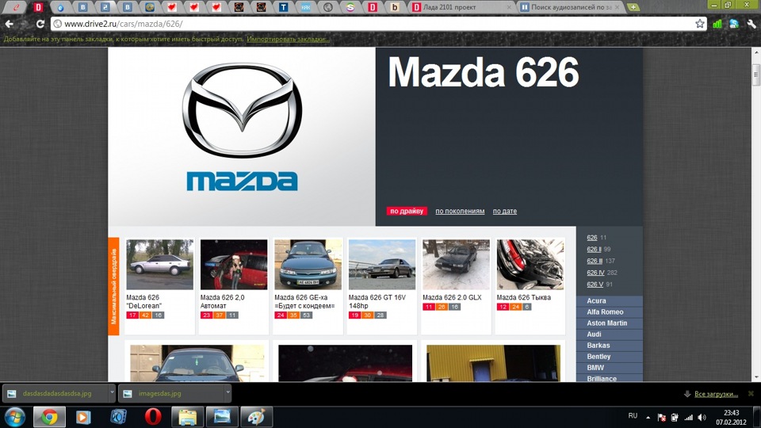Click the Chrome taskbar icon
Viewport: 761px width, 428px height.
click(x=49, y=418)
